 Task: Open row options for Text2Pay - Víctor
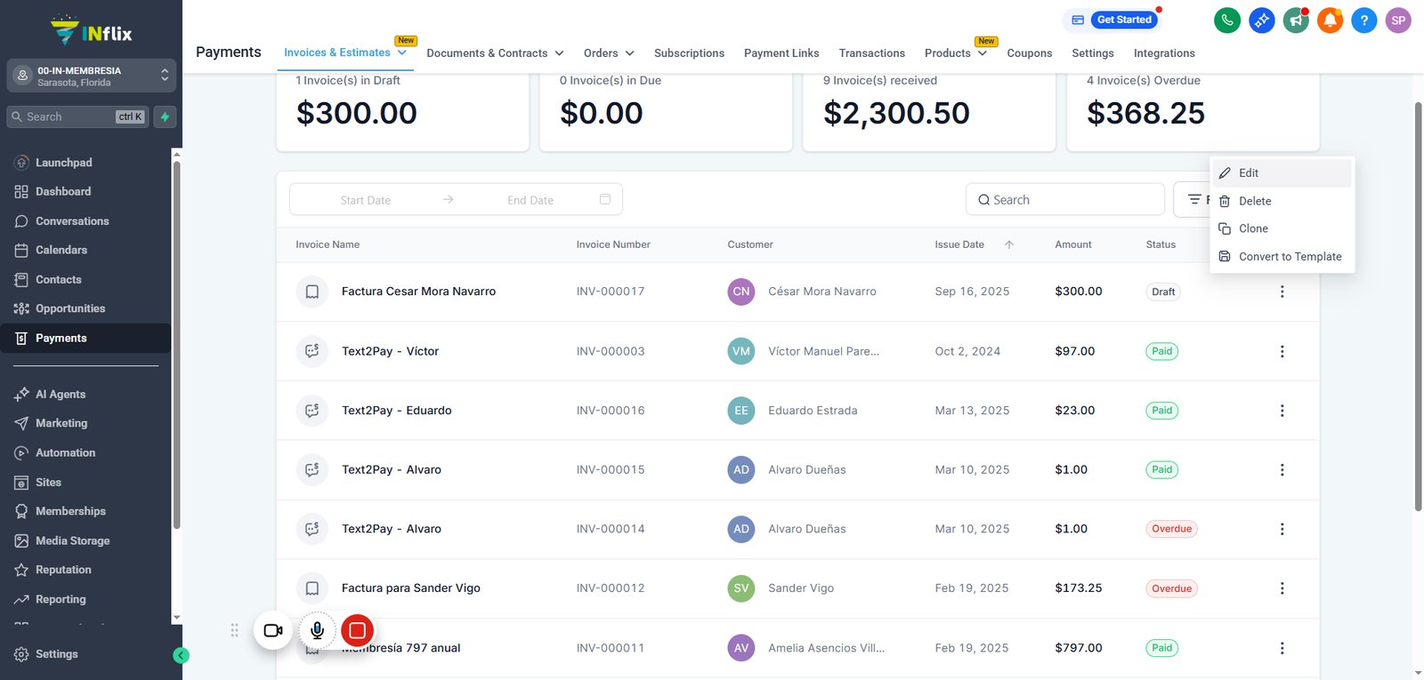[x=1282, y=351]
